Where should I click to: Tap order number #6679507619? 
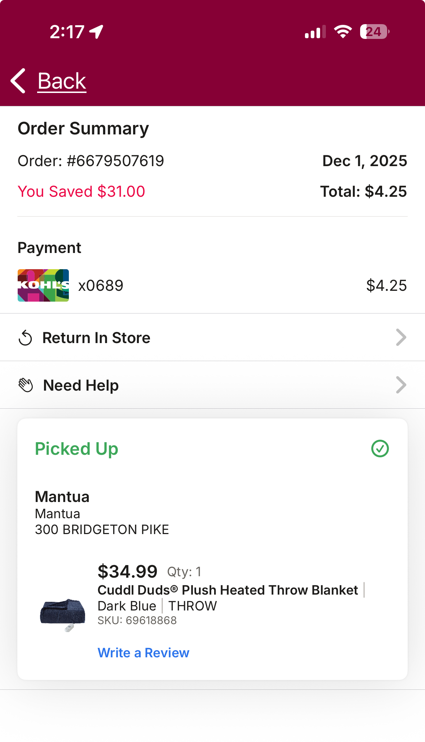(115, 161)
